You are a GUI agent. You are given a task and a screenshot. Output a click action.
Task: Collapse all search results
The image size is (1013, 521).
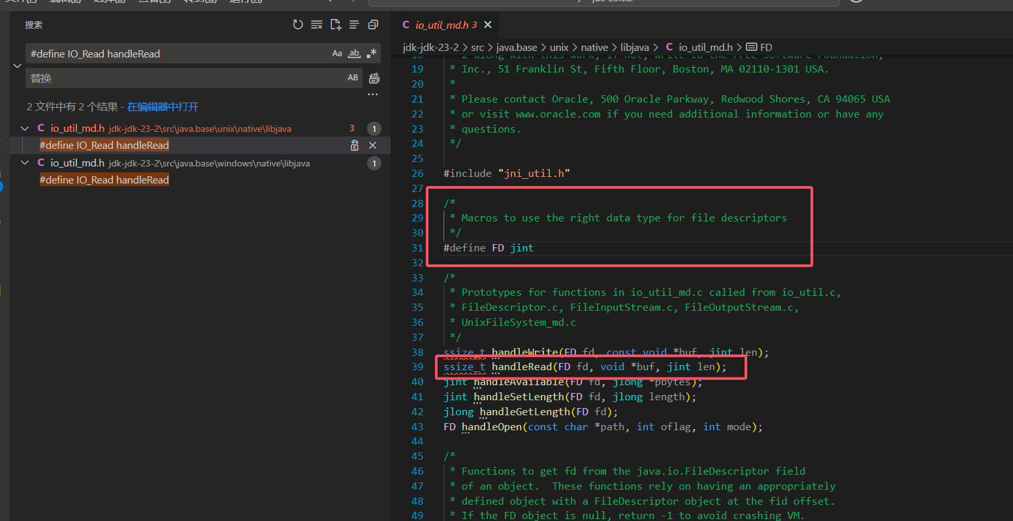(x=373, y=25)
